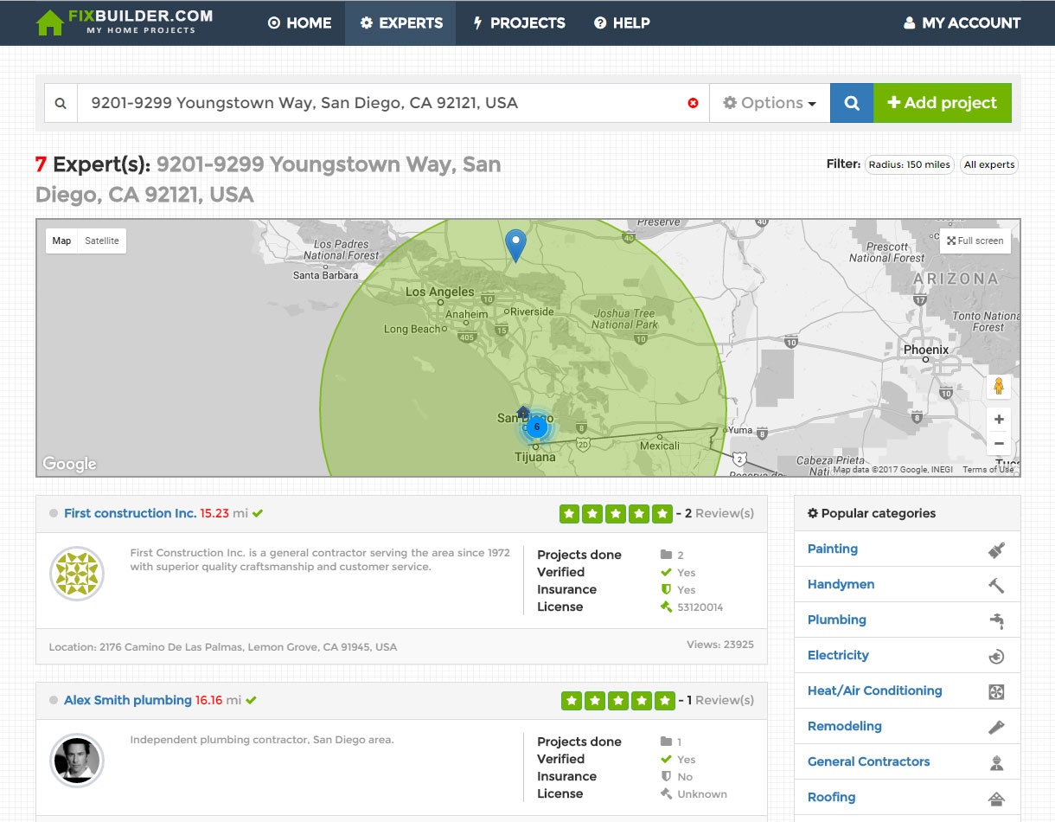Click the FixBuilder.com house logo
Screen dimensions: 1055x822
tap(124, 22)
